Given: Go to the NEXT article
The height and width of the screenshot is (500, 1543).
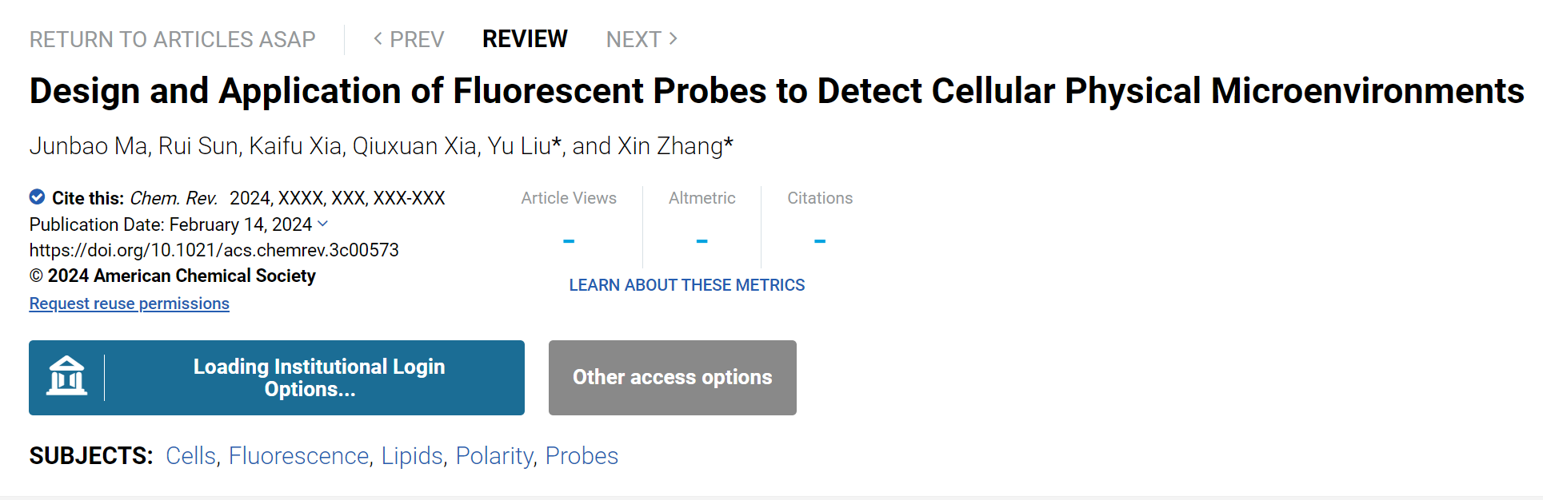Looking at the screenshot, I should point(642,39).
